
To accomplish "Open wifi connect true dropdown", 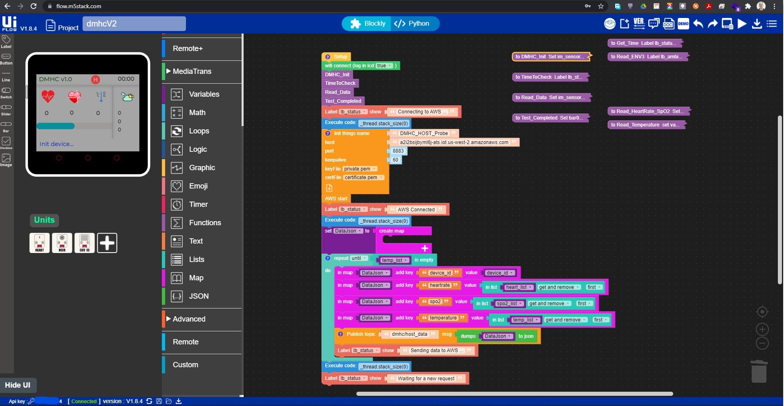I will click(384, 66).
